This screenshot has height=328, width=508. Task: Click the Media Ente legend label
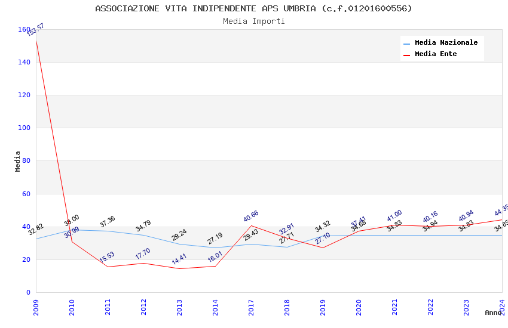pyautogui.click(x=436, y=54)
